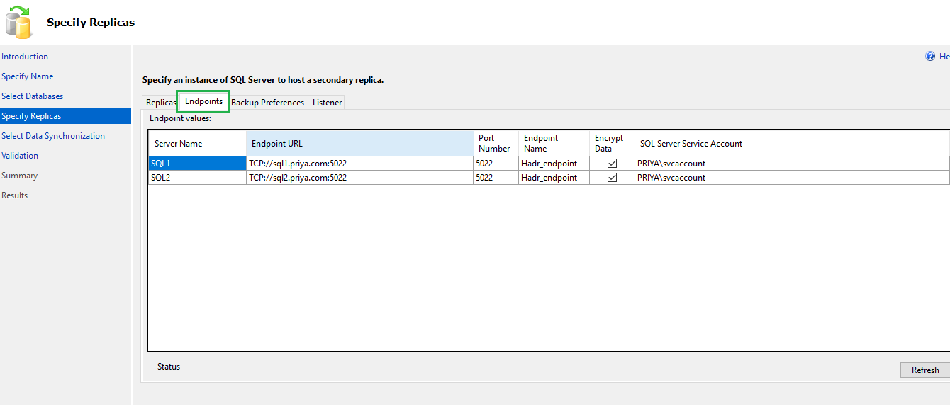Toggle Encrypt Data checkbox for SQL1

[x=612, y=164]
